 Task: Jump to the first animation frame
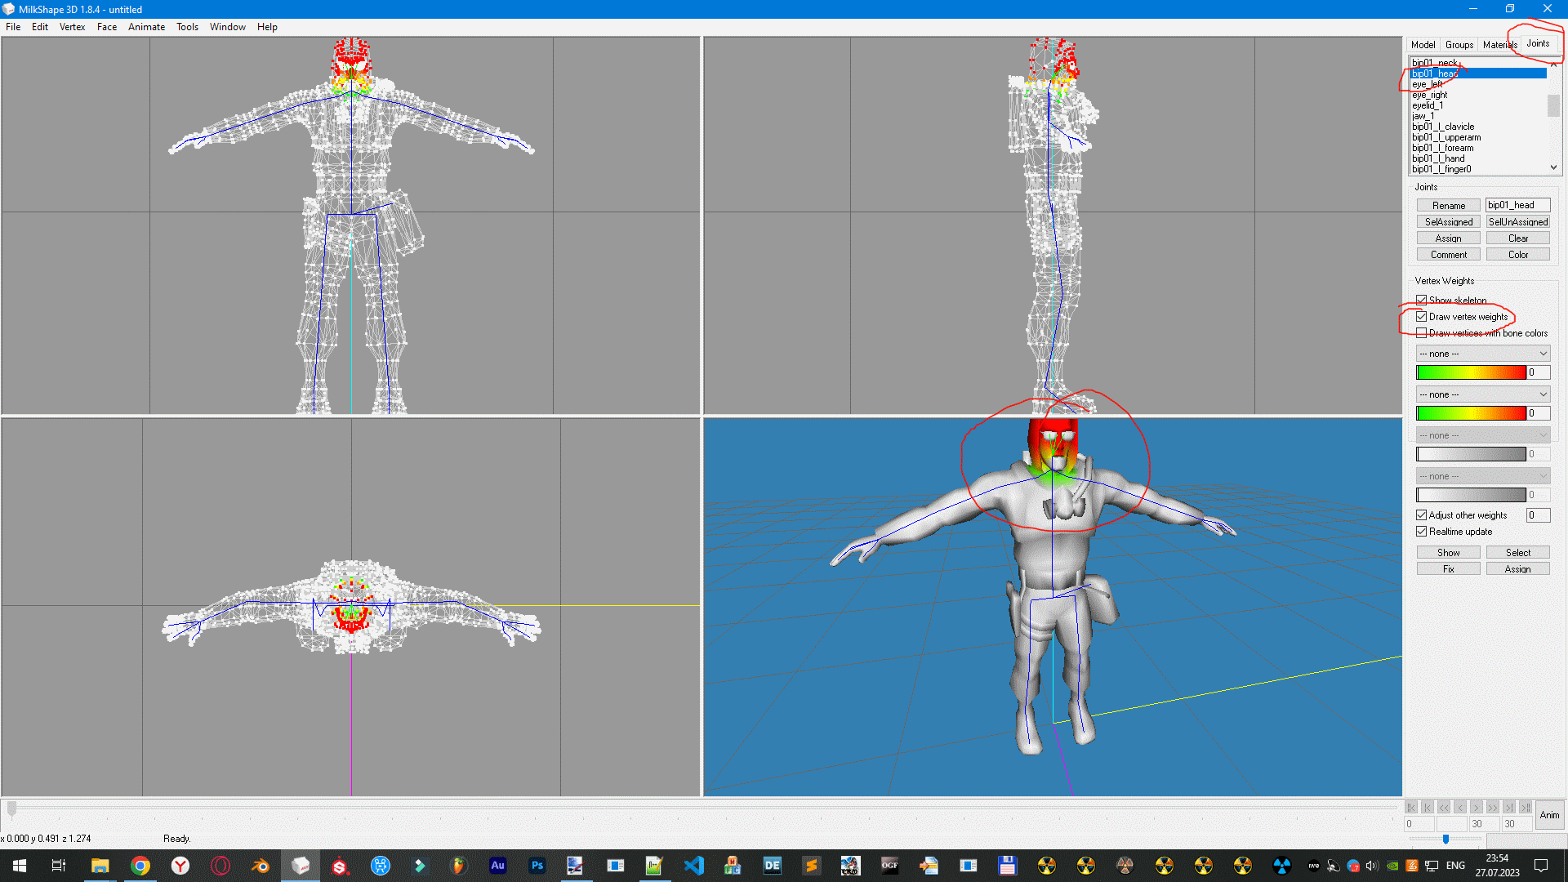coord(1411,807)
